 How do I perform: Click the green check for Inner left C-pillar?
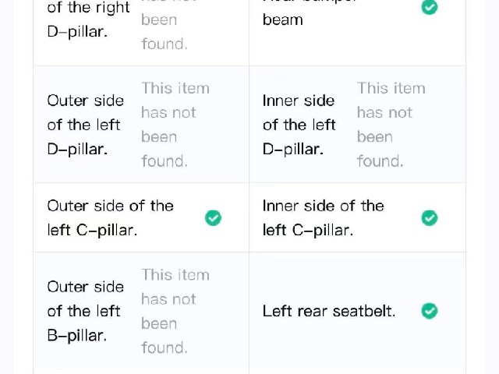pyautogui.click(x=430, y=218)
